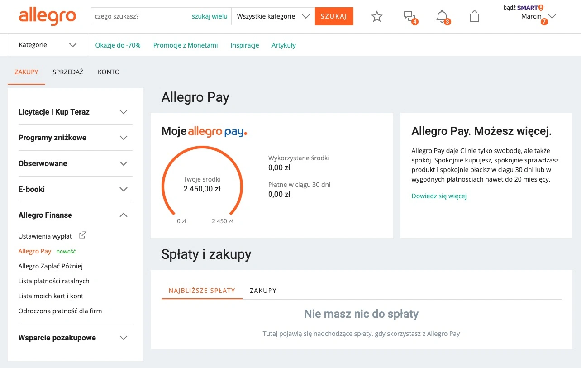Open the Kategorie dropdown menu
The image size is (581, 368).
[48, 45]
